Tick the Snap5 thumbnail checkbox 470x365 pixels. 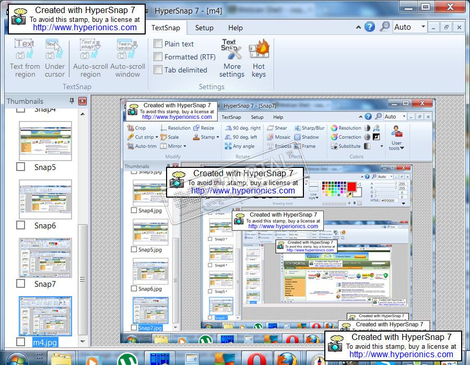click(x=21, y=167)
